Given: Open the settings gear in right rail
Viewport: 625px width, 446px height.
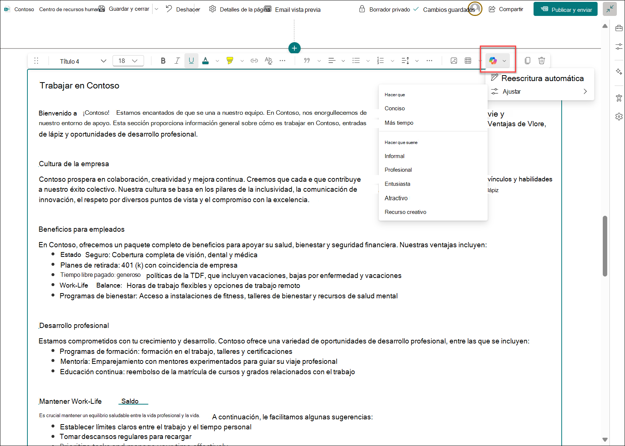Looking at the screenshot, I should click(619, 117).
